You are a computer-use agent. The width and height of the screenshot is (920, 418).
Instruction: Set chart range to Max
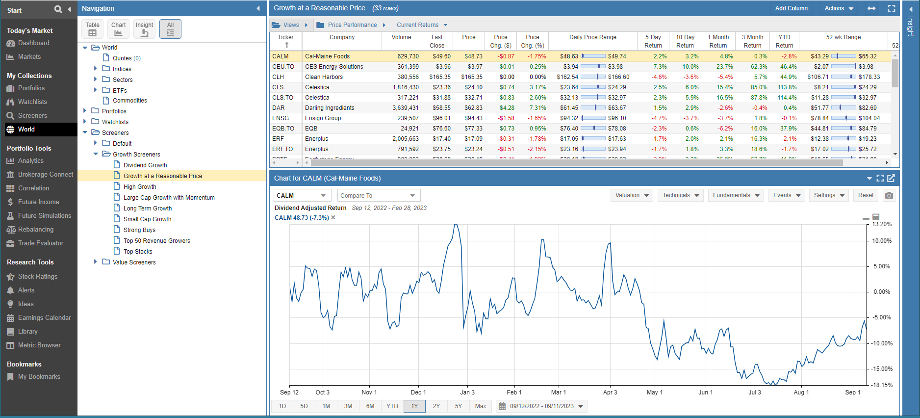click(x=481, y=406)
